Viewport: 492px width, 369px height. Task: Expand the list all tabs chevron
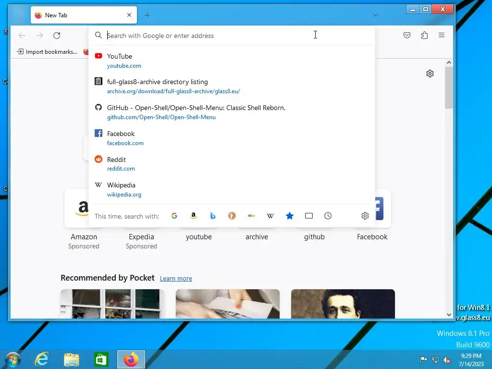[x=375, y=15]
